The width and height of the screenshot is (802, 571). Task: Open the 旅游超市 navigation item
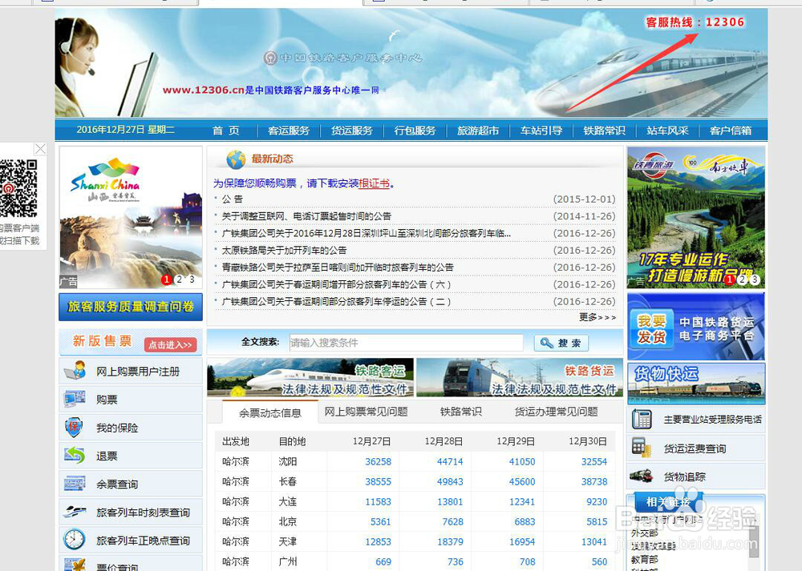[x=478, y=131]
